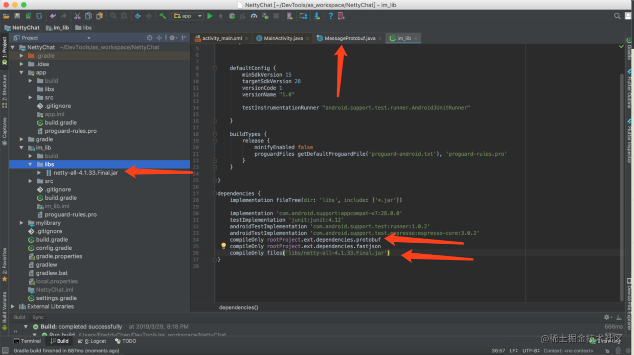Screen dimensions: 634x355
Task: Click the Copy icon in toolbar
Action: pyautogui.click(x=88, y=16)
